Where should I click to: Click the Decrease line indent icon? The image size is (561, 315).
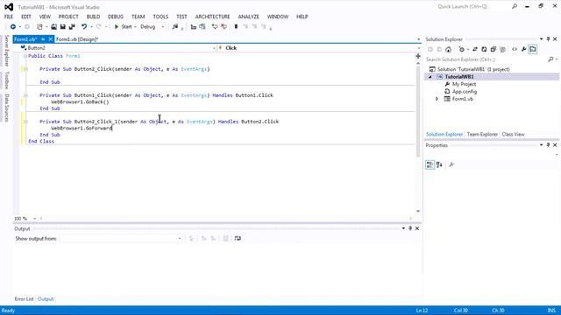click(x=194, y=27)
